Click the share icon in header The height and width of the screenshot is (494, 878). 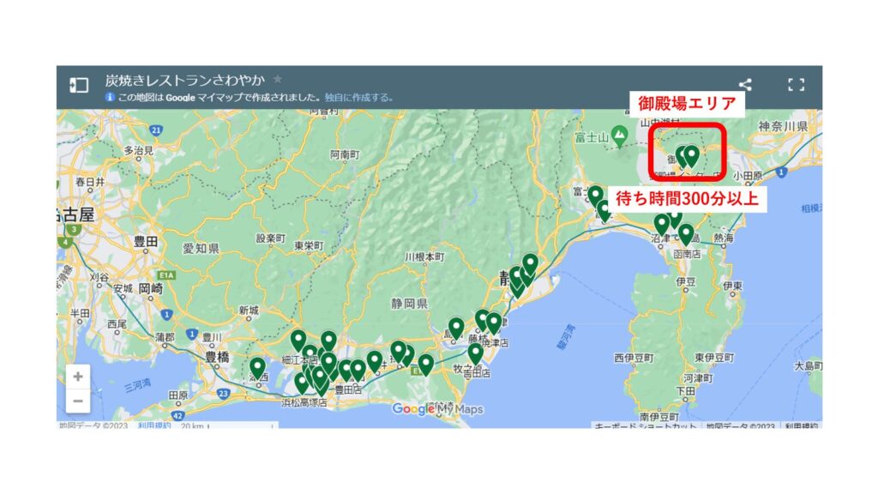(x=745, y=85)
